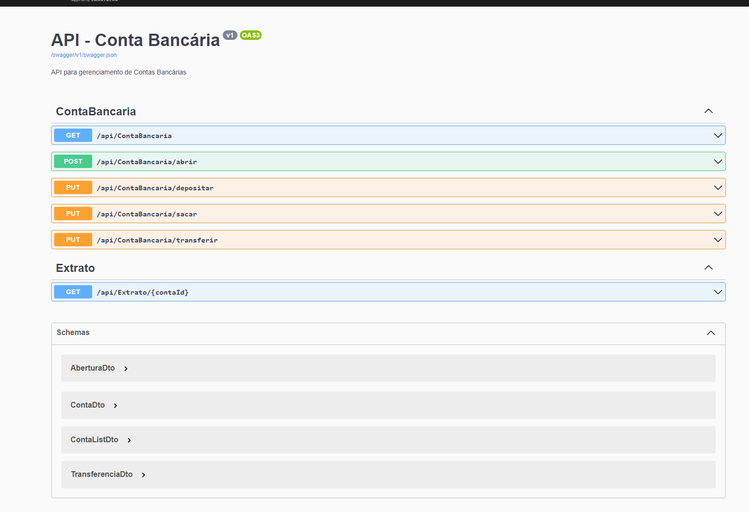The width and height of the screenshot is (749, 512).
Task: Expand the abrir endpoint chevron
Action: click(718, 161)
